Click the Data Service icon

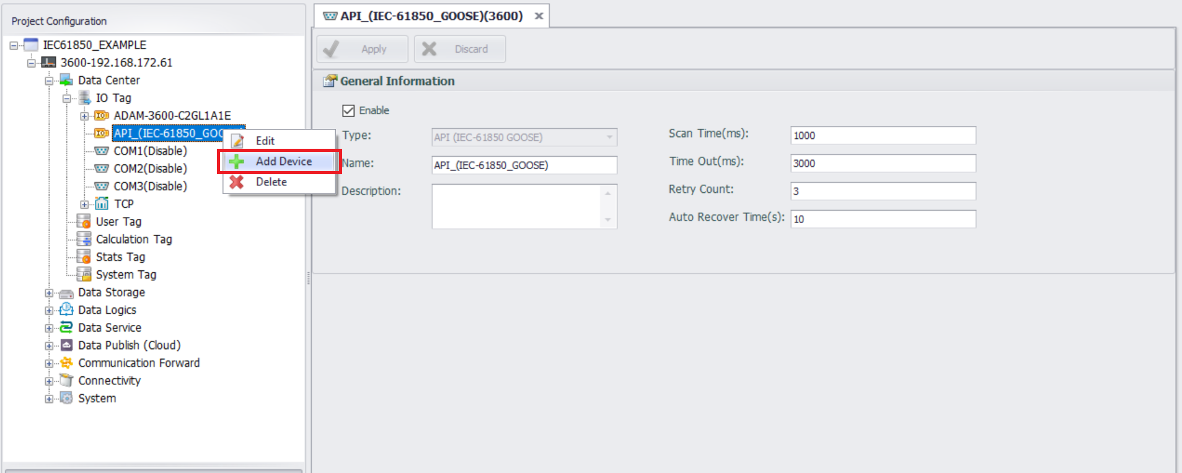[x=66, y=327]
